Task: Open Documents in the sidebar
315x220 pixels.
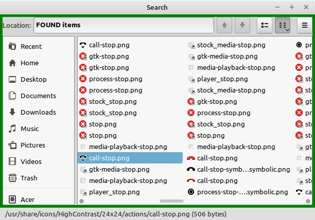Action: pos(38,96)
